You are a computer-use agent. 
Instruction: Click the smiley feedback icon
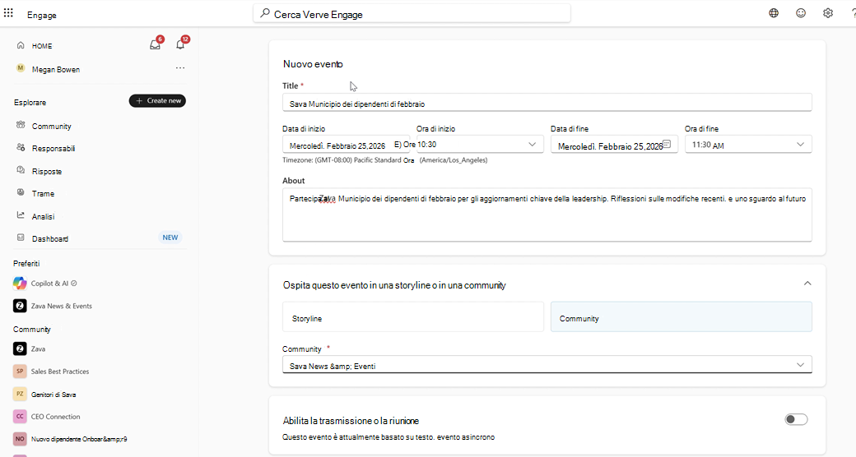[801, 13]
